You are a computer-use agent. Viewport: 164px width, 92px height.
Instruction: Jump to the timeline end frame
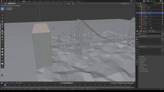click(x=72, y=83)
